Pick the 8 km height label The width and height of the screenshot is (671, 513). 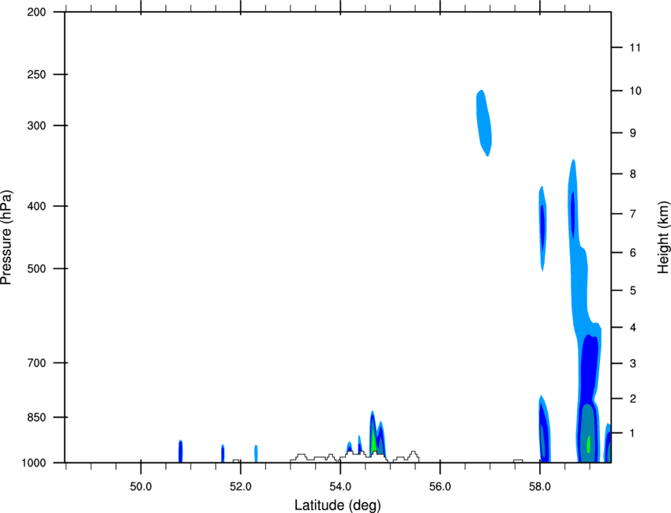click(633, 174)
